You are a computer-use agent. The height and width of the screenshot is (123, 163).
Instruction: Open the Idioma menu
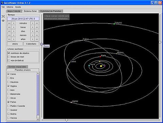click(x=10, y=7)
